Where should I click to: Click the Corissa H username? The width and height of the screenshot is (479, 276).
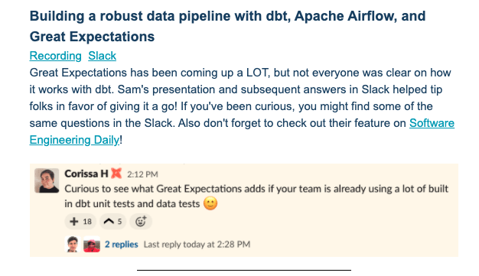(86, 174)
